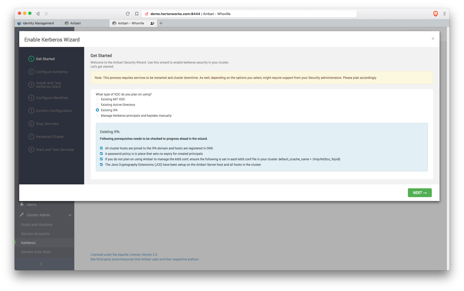Click the Cluster Admin wrench icon
This screenshot has width=464, height=291.
point(22,215)
